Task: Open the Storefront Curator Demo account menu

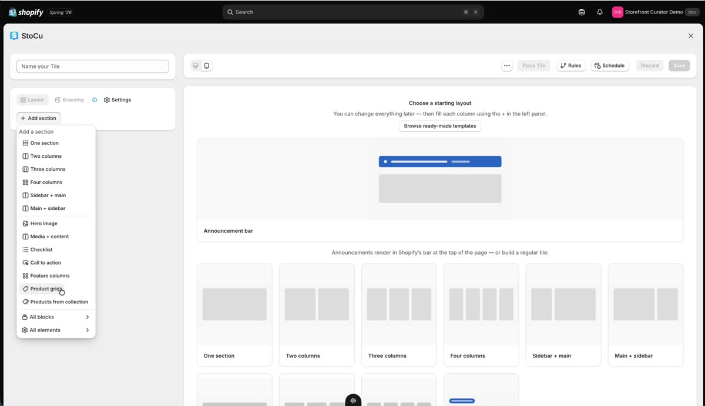Action: click(656, 12)
